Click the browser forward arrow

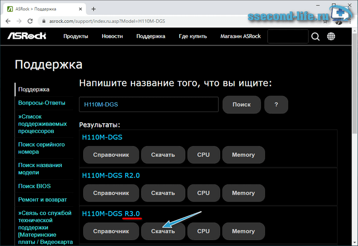click(x=19, y=21)
